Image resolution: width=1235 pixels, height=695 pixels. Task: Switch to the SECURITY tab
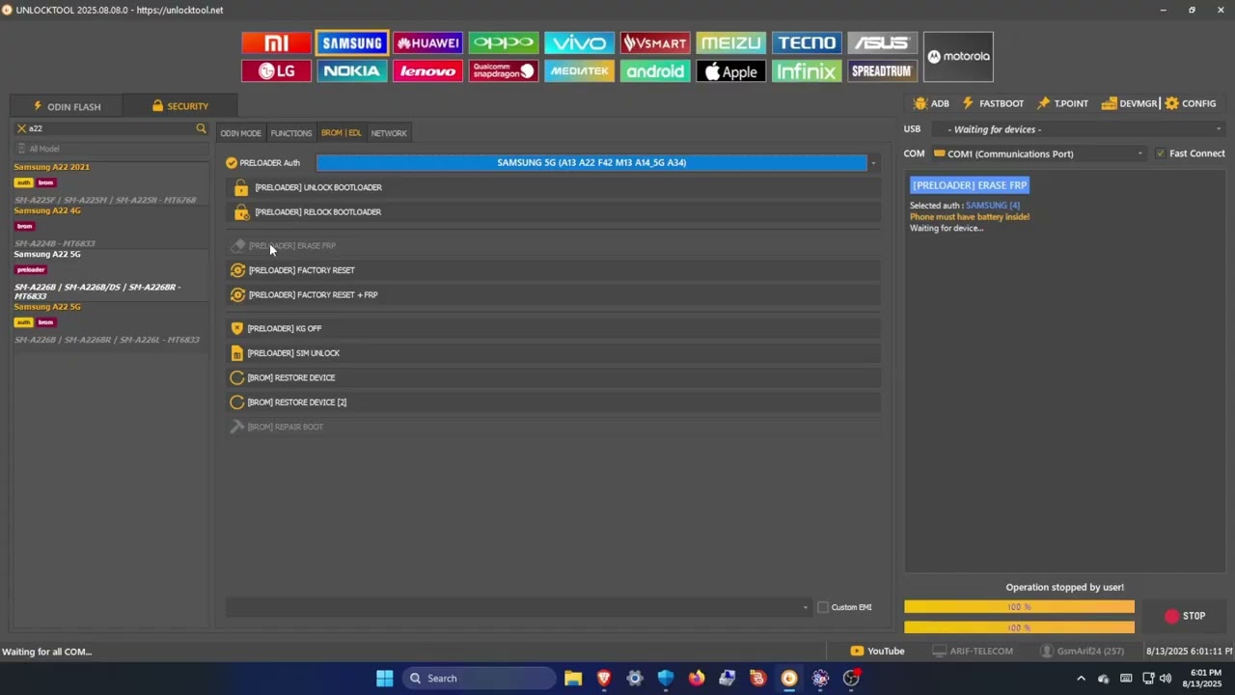tap(180, 106)
